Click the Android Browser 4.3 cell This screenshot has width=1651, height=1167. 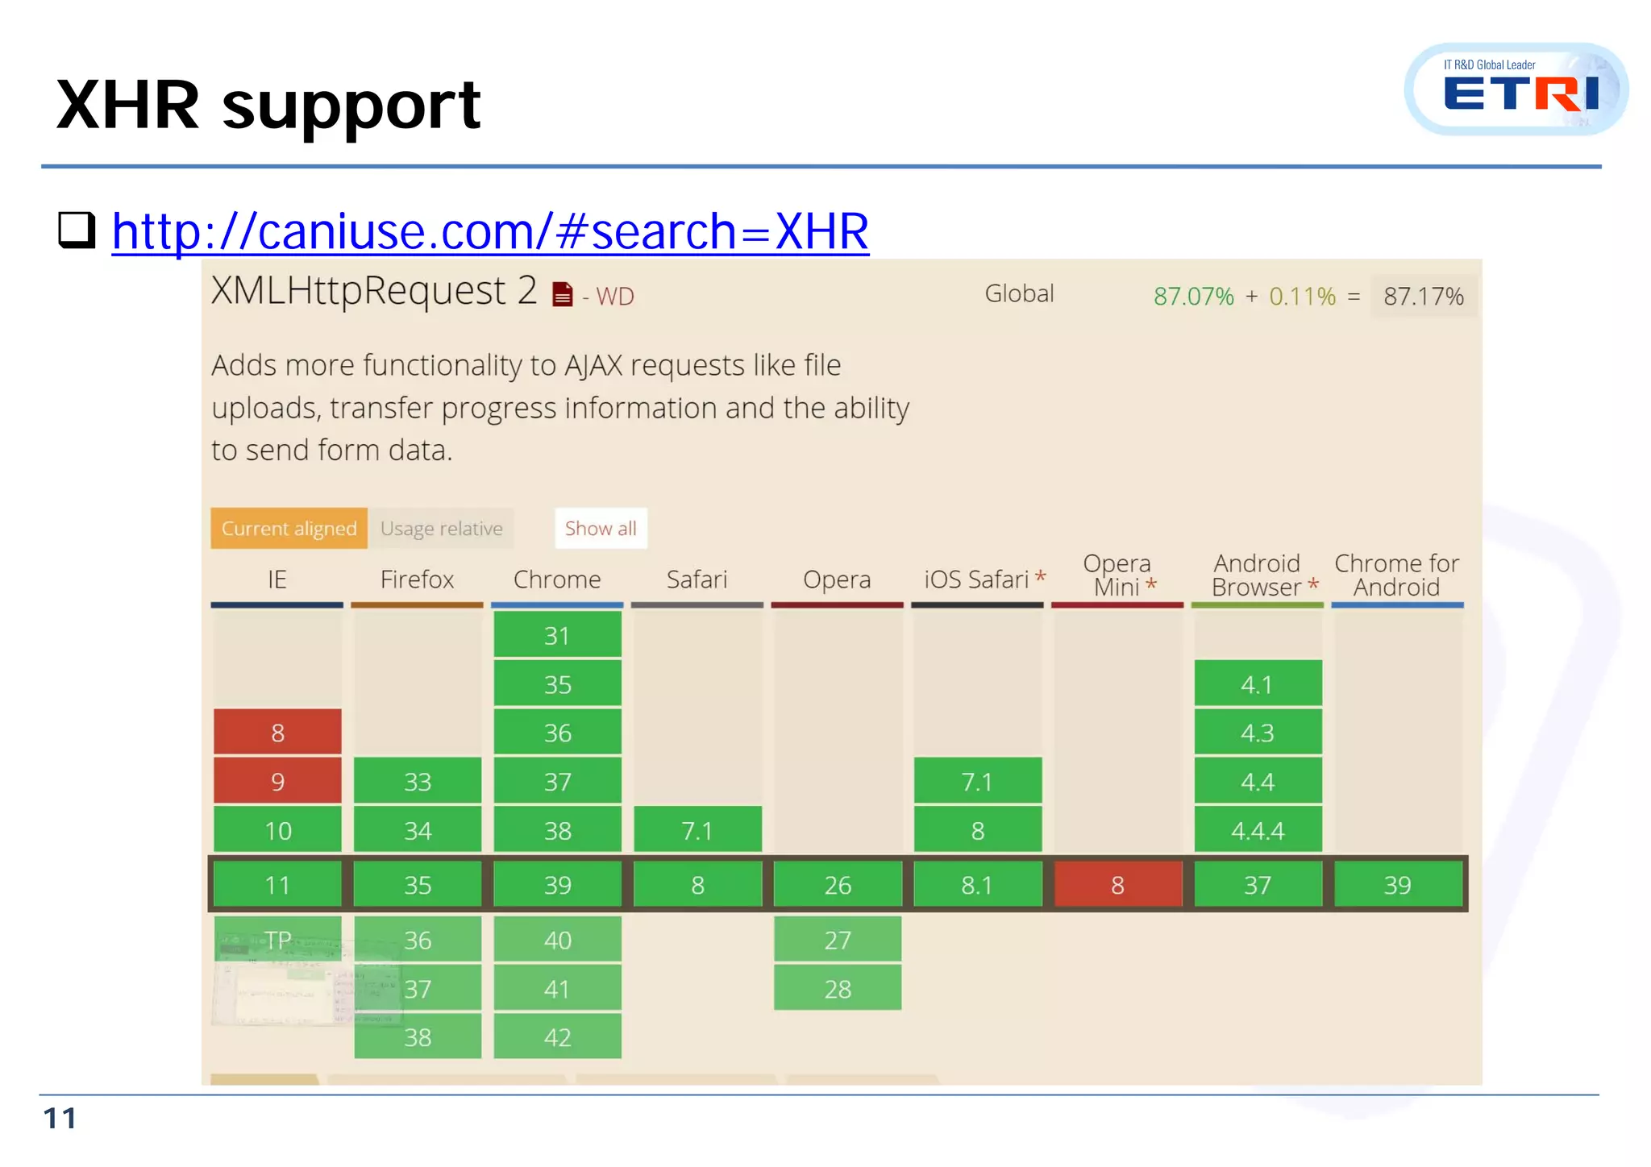pyautogui.click(x=1258, y=733)
